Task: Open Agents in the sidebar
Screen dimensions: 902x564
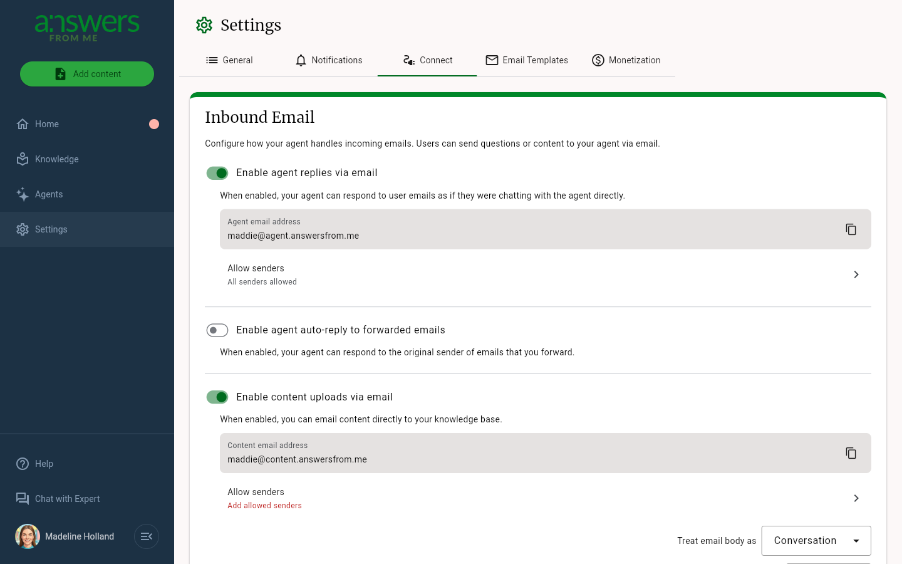Action: [87, 194]
